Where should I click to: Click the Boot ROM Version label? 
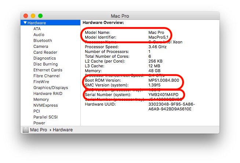click(x=103, y=80)
